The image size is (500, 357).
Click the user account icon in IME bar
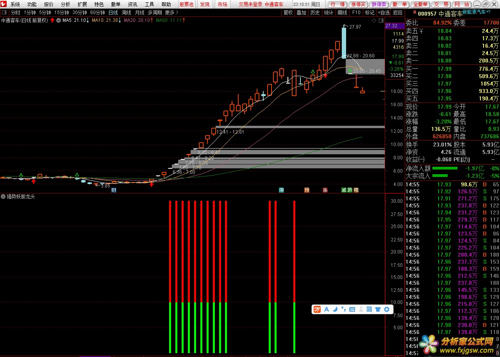[361, 309]
